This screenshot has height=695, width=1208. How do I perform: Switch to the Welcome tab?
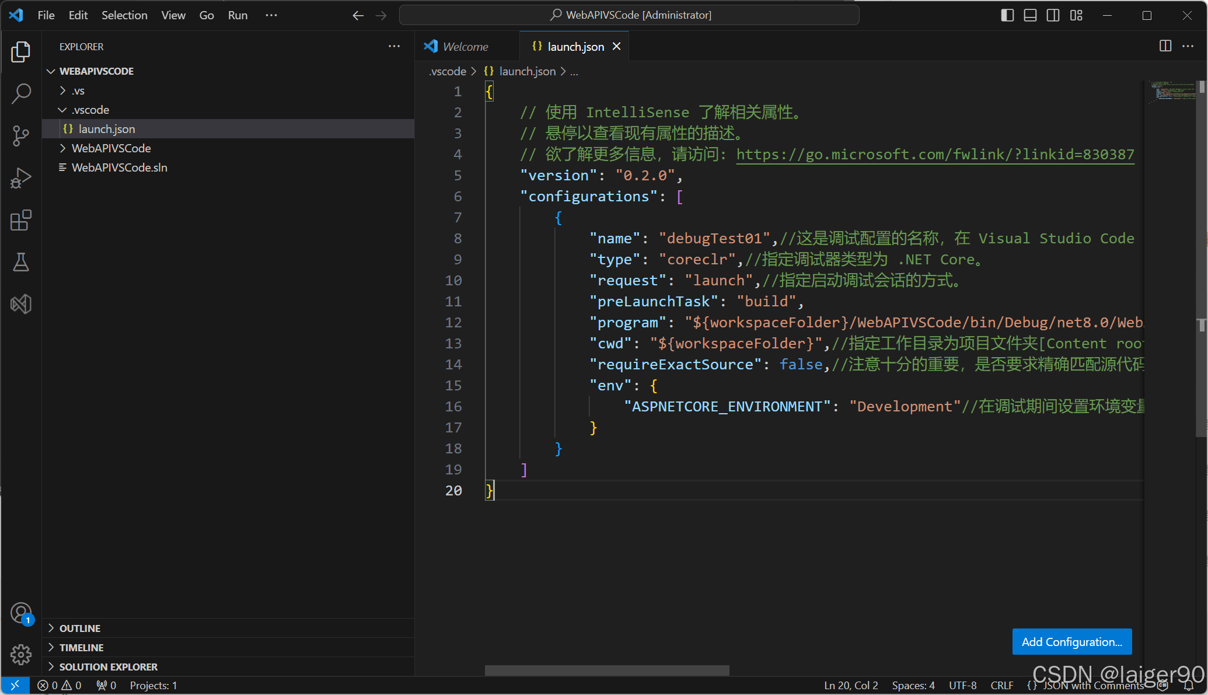click(465, 47)
